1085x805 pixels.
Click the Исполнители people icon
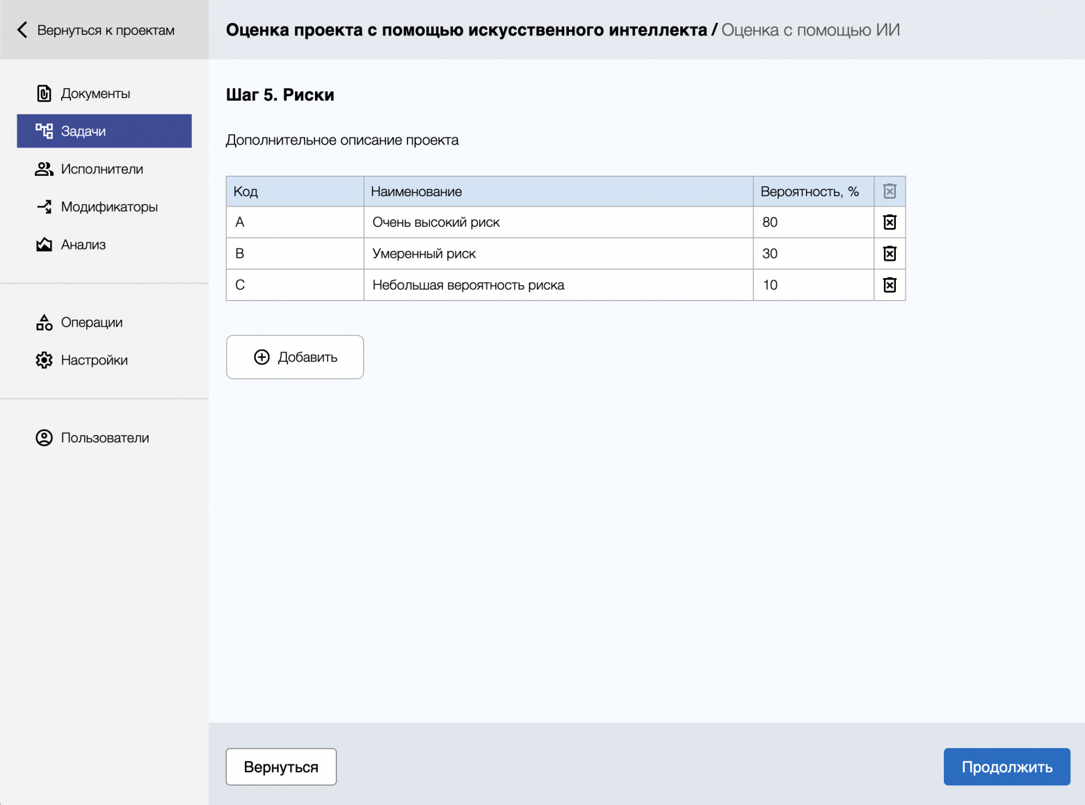44,169
